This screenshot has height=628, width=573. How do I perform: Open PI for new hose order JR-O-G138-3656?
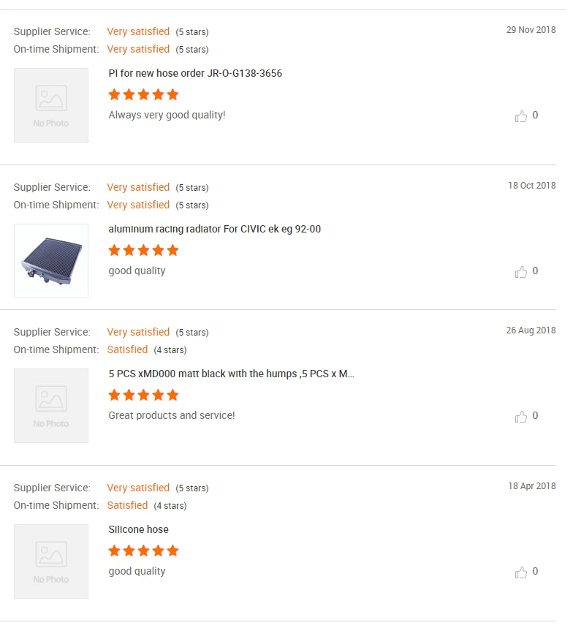pyautogui.click(x=195, y=74)
